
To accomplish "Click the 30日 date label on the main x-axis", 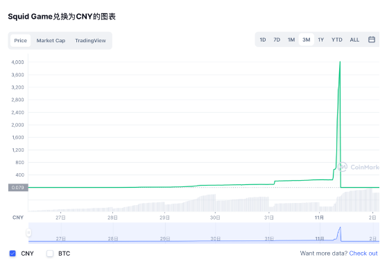I will click(x=215, y=218).
